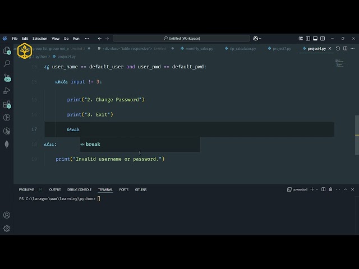Click the editor vertical scrollbar
359x269 pixels.
357,136
